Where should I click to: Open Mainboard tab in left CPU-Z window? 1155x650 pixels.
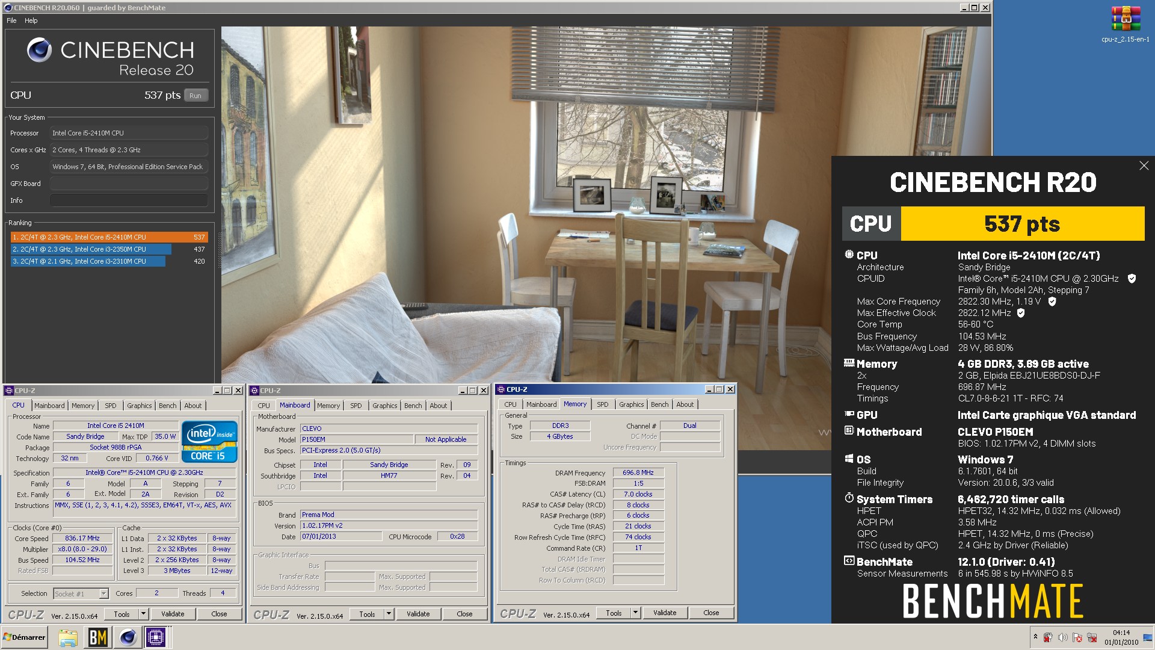[49, 406]
